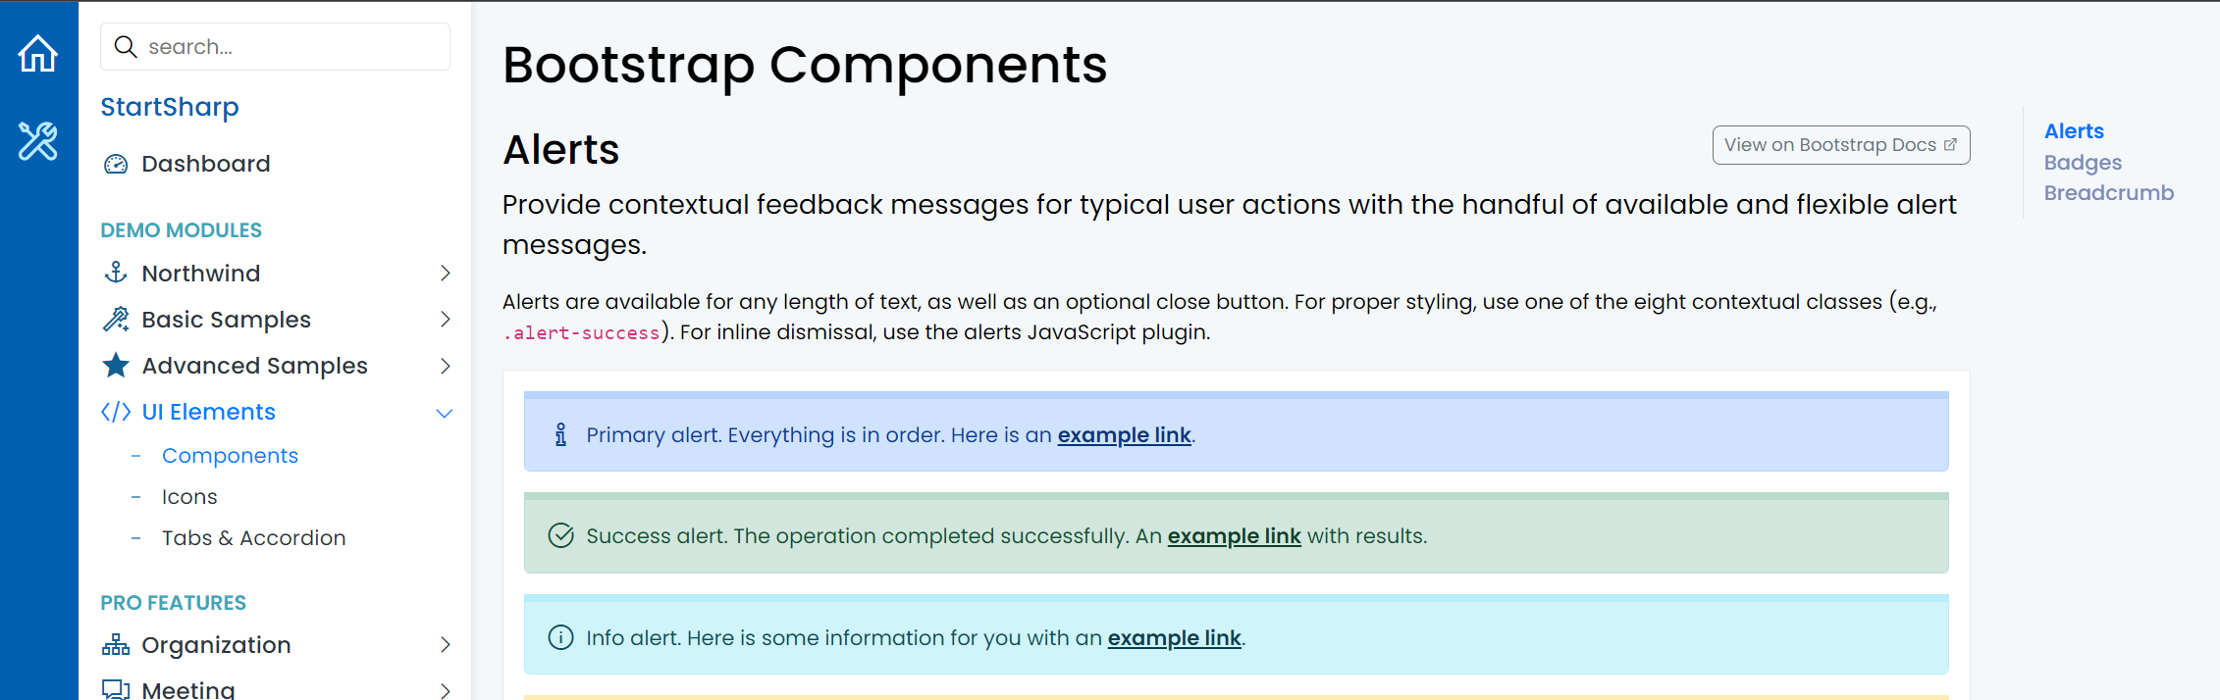Jump to Badges in page contents

point(2083,163)
